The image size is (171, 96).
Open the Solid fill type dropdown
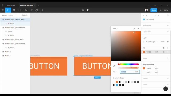pyautogui.click(x=115, y=29)
